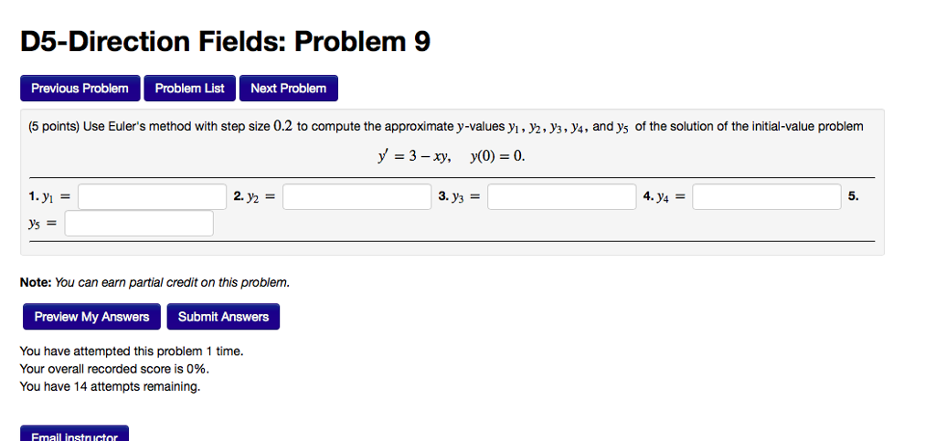The height and width of the screenshot is (441, 936).
Task: Click the y1 answer input box
Action: pos(152,196)
